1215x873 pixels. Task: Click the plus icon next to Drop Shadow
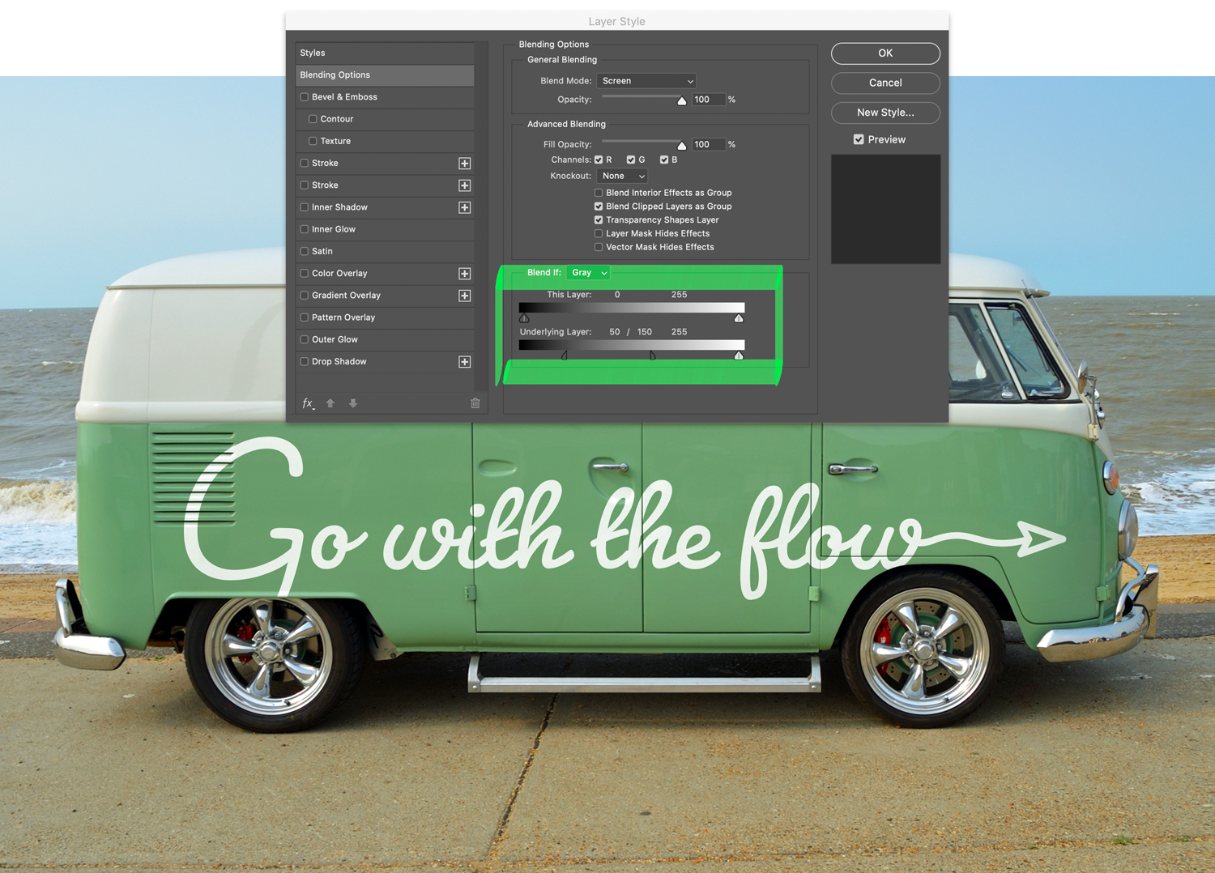point(464,361)
